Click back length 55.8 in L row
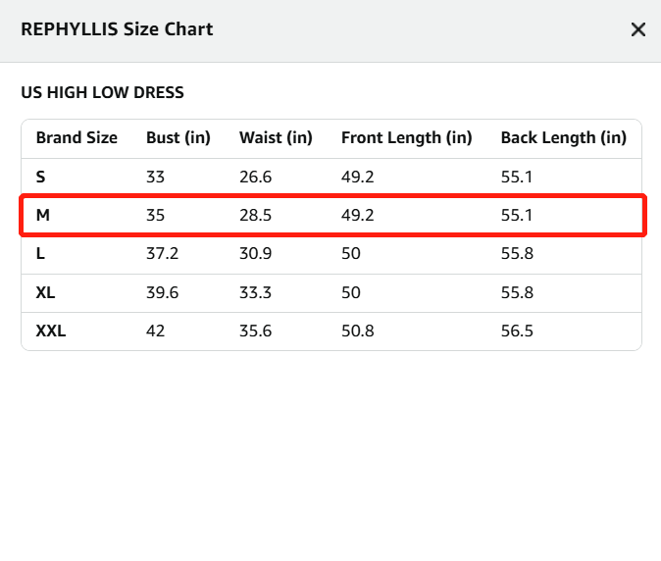This screenshot has width=661, height=561. point(517,254)
